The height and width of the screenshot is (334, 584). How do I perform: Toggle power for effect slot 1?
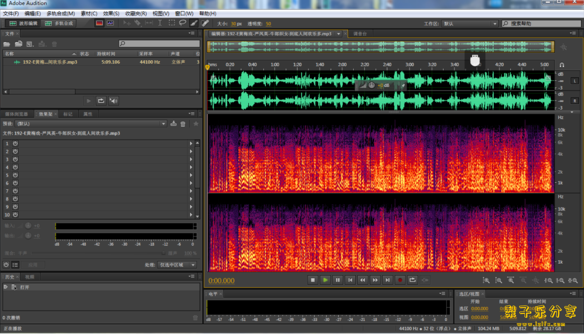[x=15, y=144]
